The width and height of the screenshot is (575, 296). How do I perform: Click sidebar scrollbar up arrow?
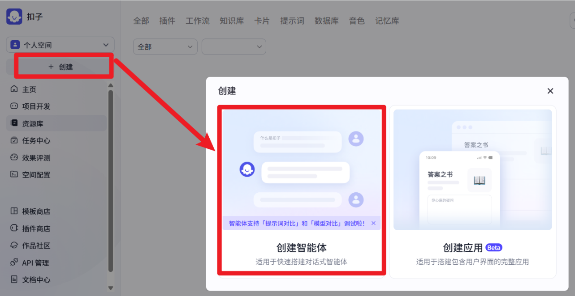pos(111,85)
